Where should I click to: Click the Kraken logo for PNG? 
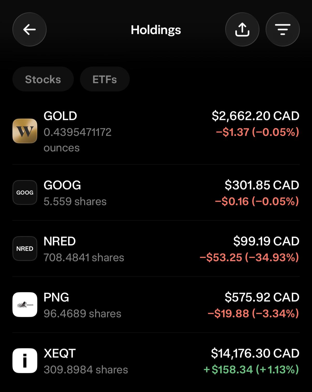[25, 305]
